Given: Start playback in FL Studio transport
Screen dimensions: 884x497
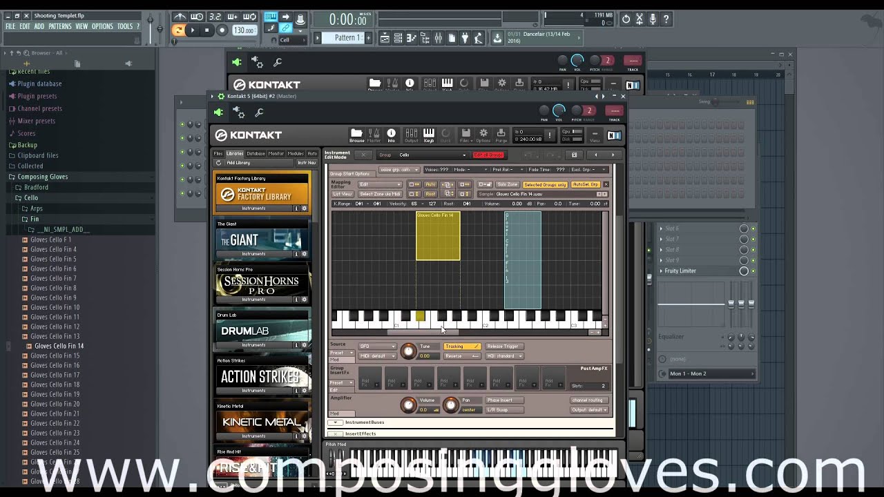Looking at the screenshot, I should [193, 30].
